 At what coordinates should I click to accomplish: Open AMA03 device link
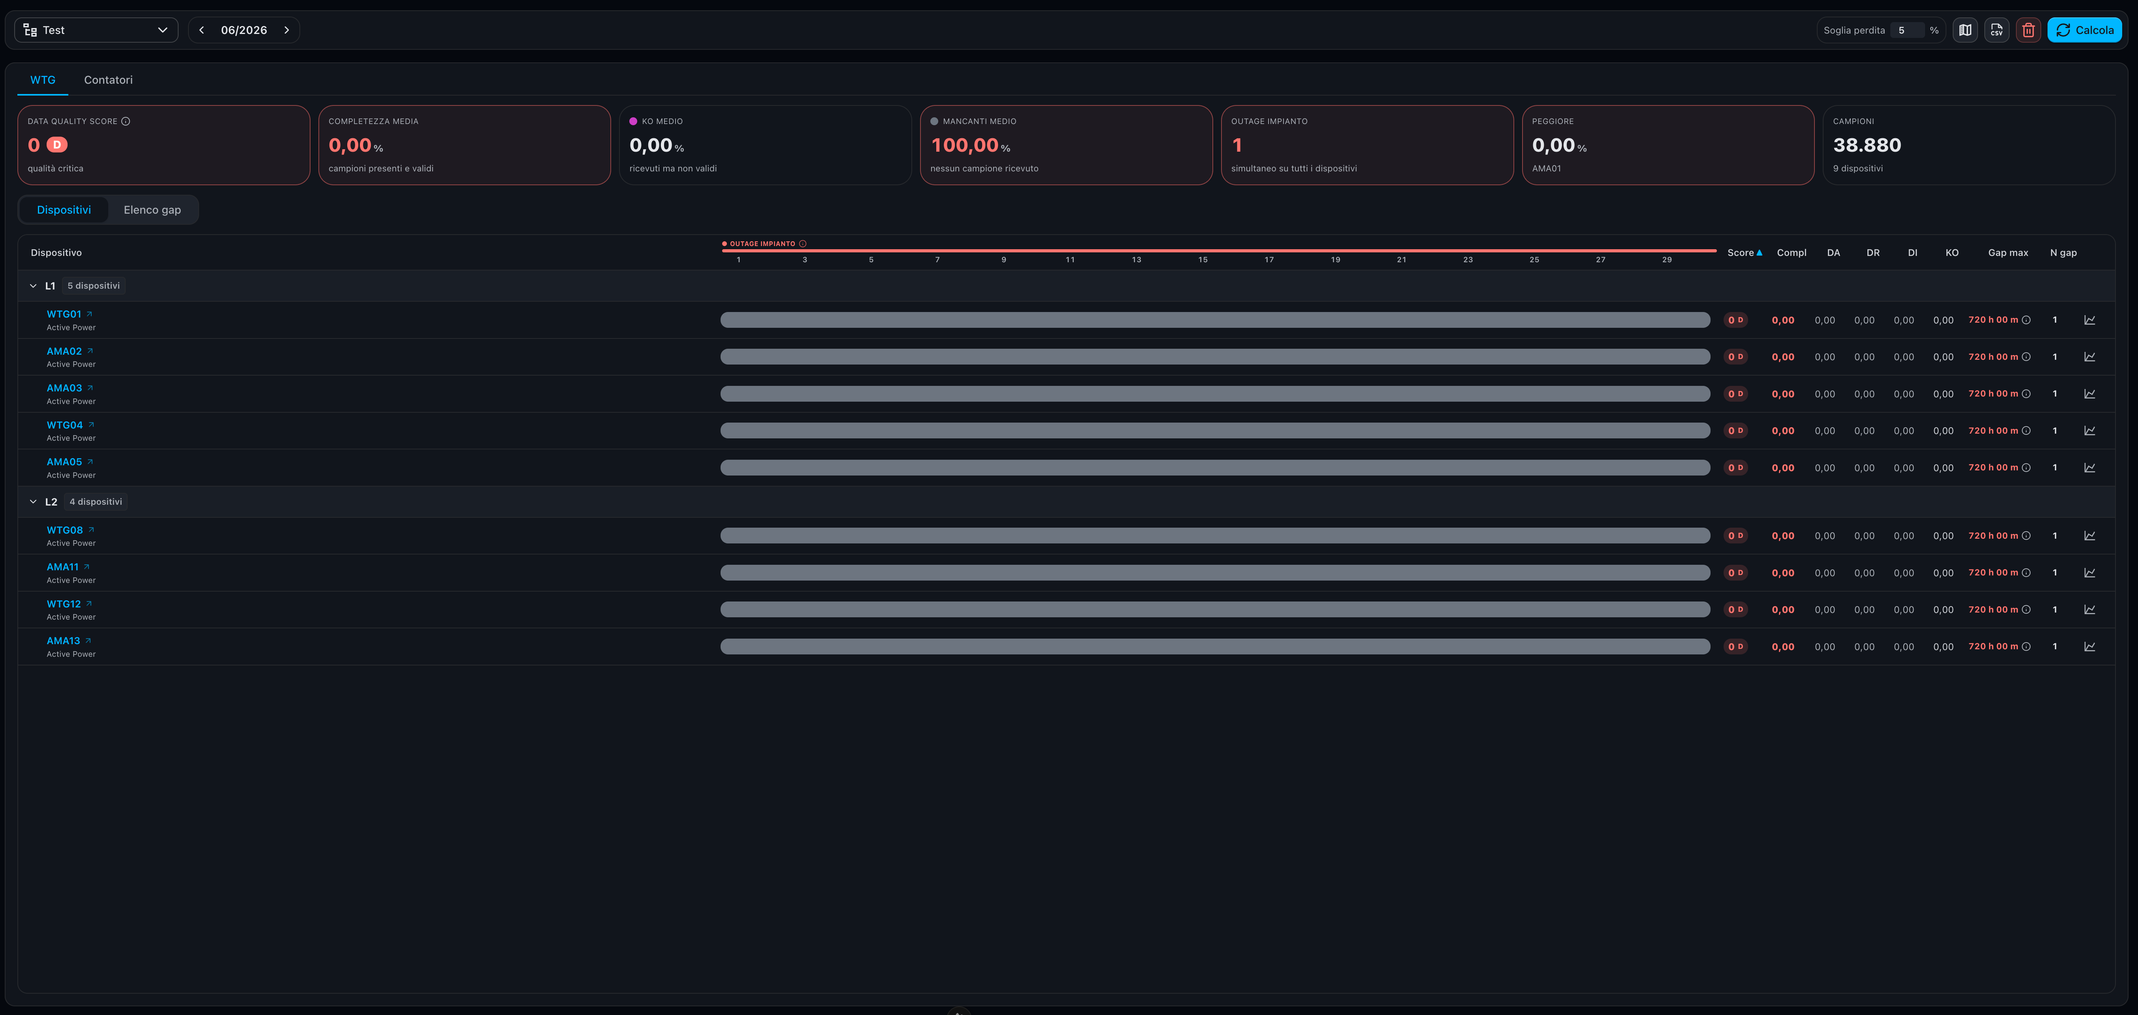tap(69, 387)
